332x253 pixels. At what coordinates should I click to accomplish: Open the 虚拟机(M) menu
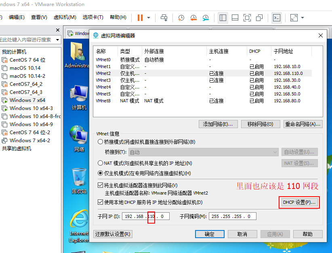[65, 17]
